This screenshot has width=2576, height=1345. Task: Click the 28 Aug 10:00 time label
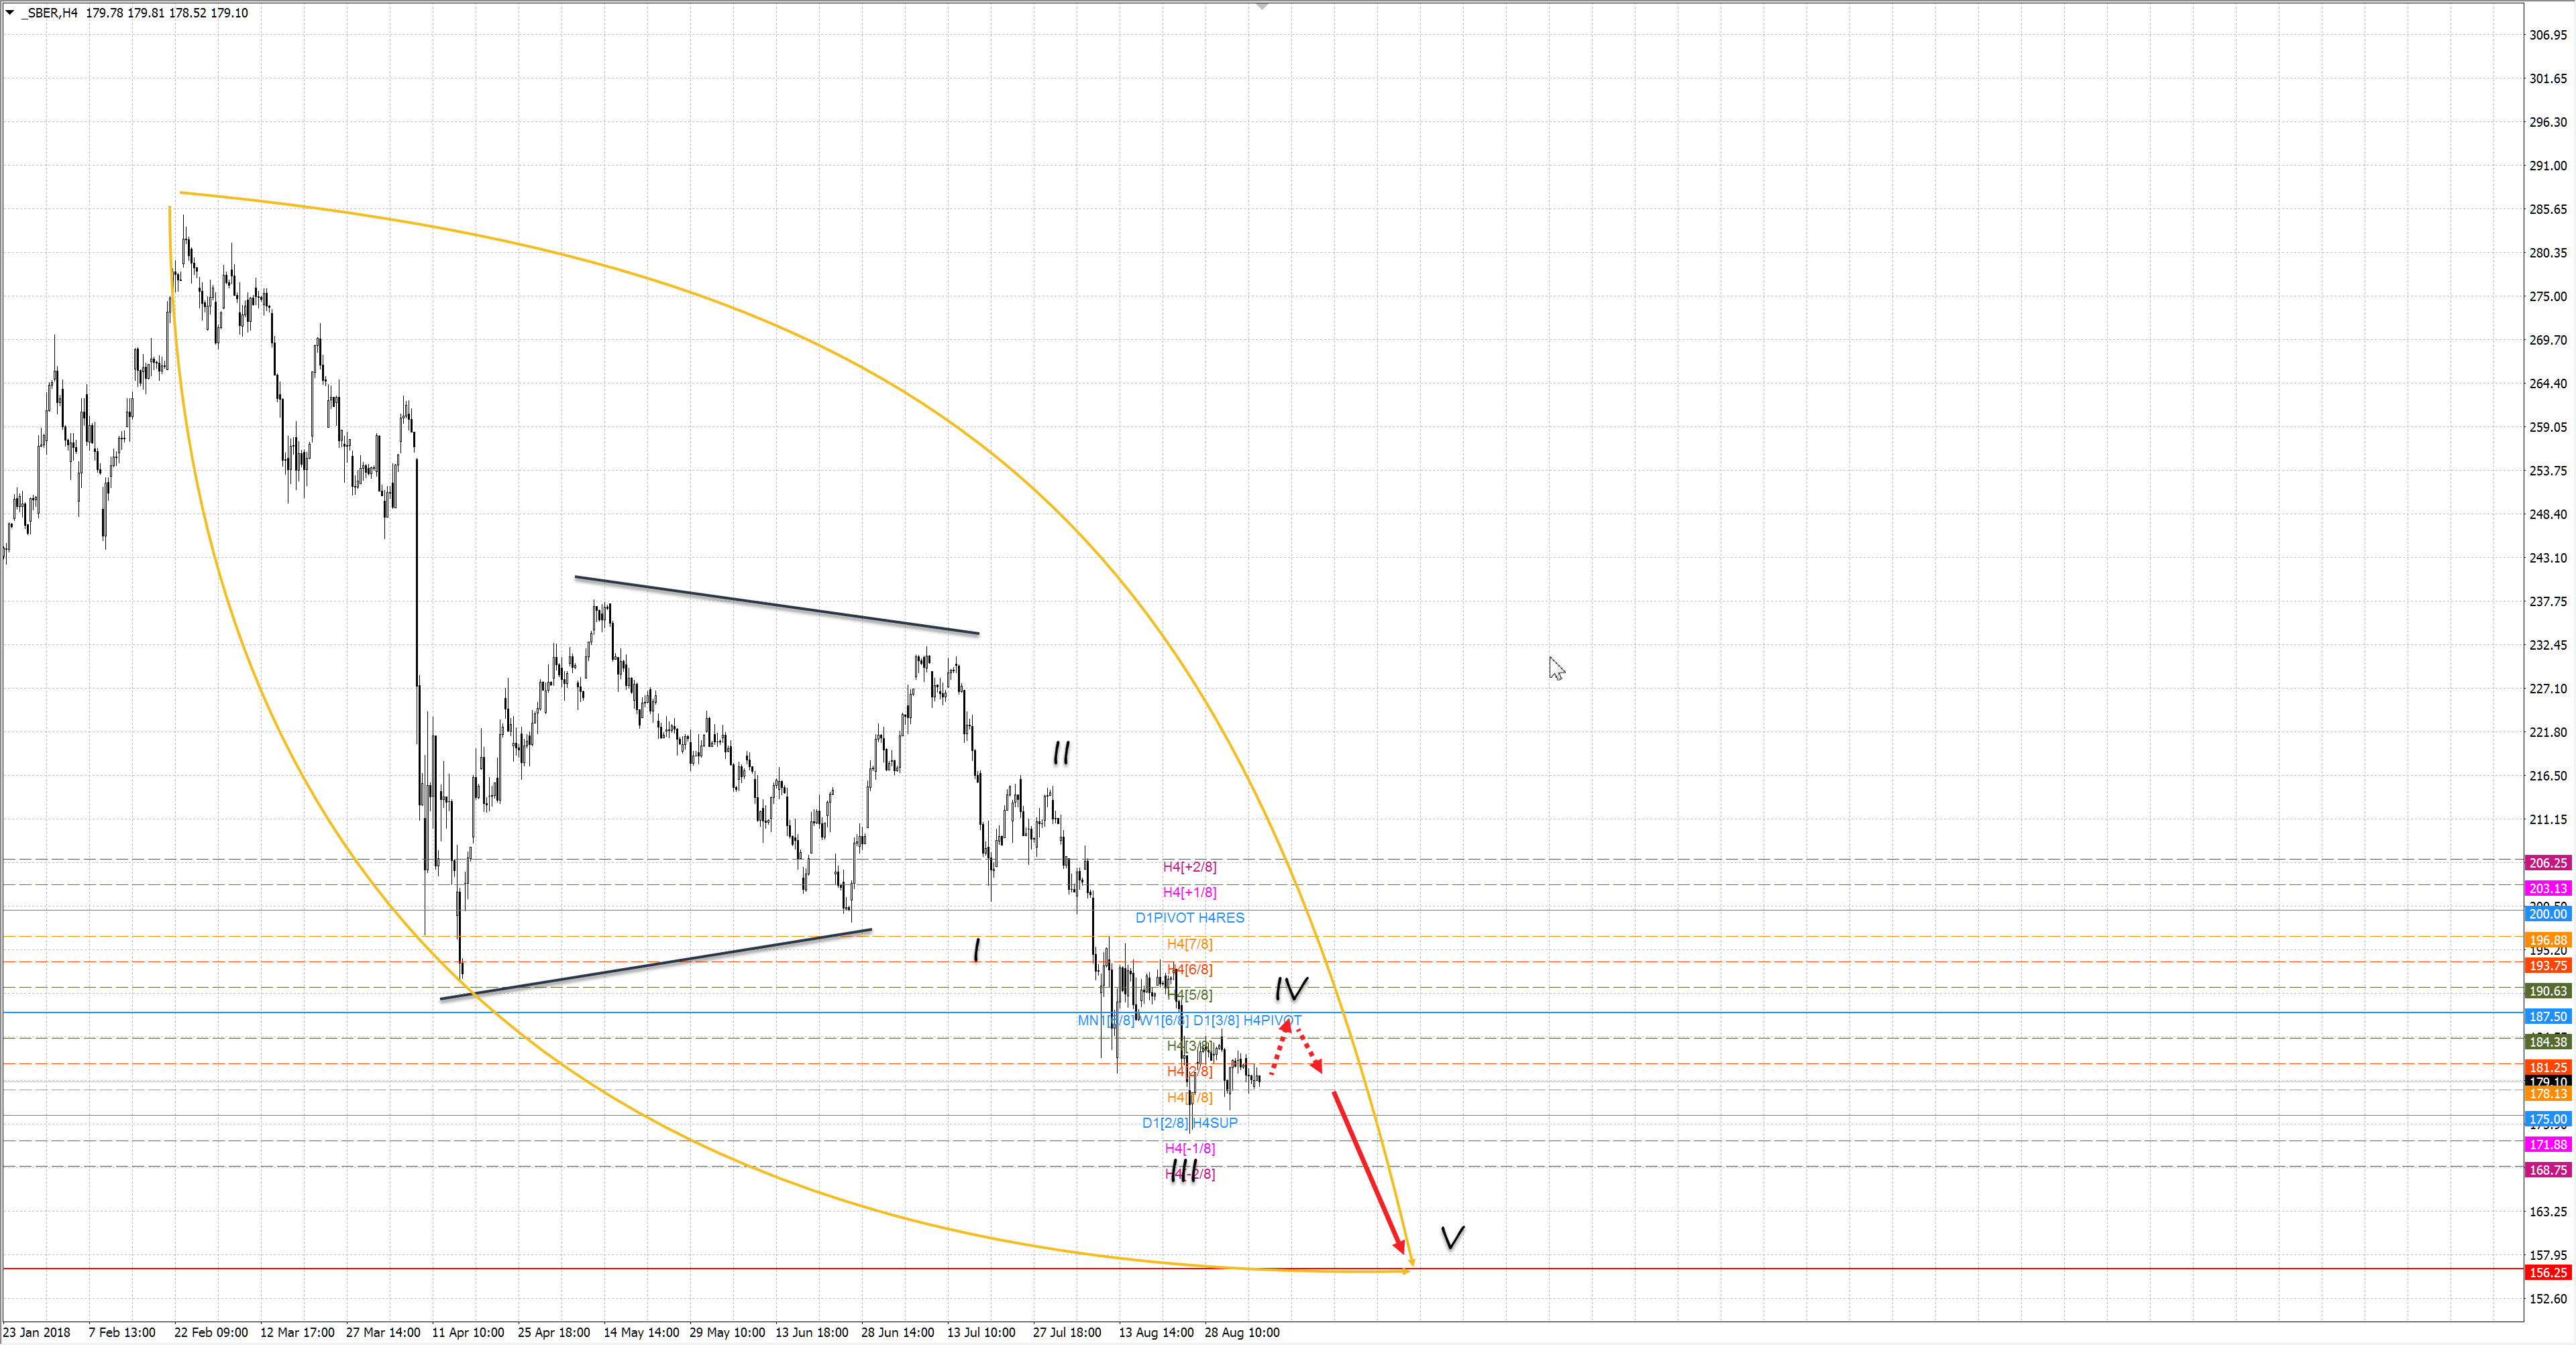click(x=1241, y=1332)
